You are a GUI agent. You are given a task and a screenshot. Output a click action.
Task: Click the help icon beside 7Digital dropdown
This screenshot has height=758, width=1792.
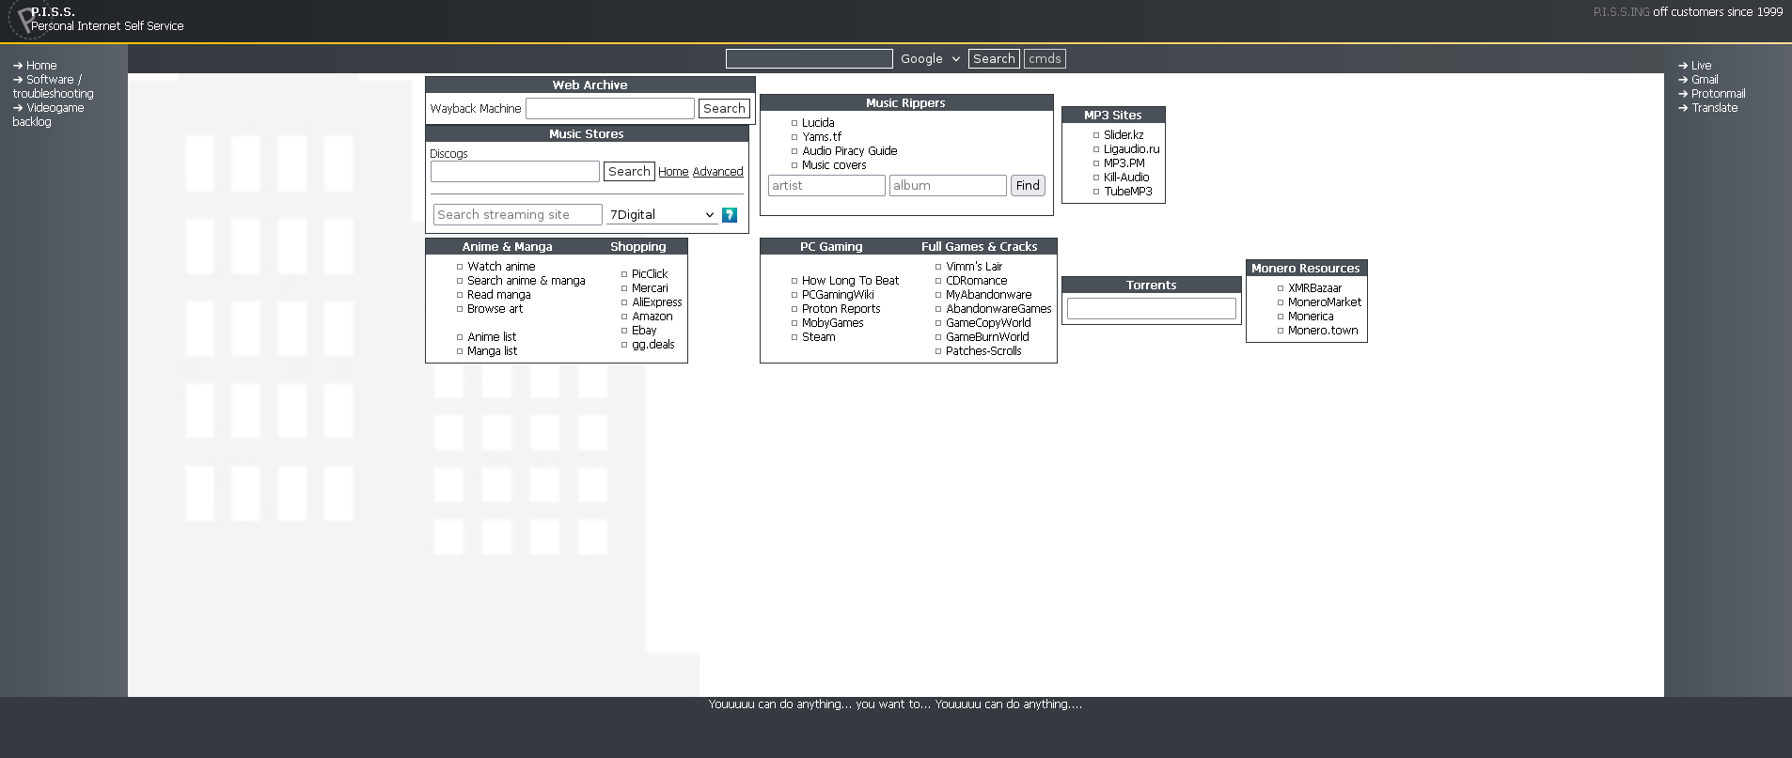point(729,215)
